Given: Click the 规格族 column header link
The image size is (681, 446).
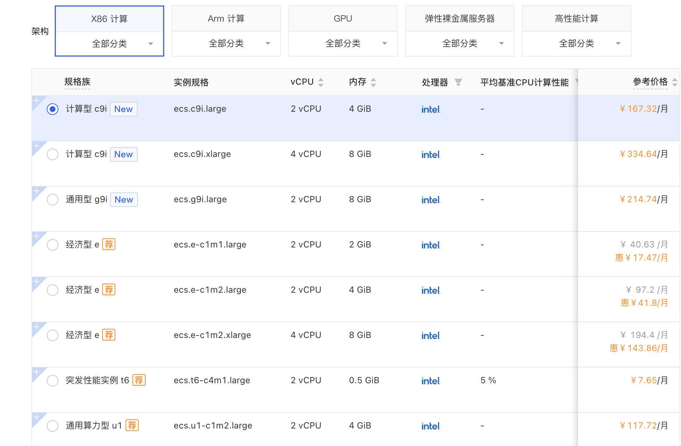Looking at the screenshot, I should 77,82.
